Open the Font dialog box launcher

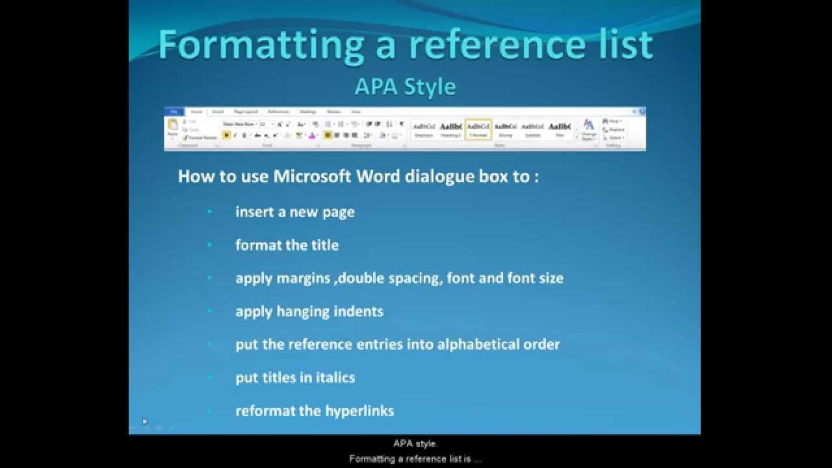point(318,146)
